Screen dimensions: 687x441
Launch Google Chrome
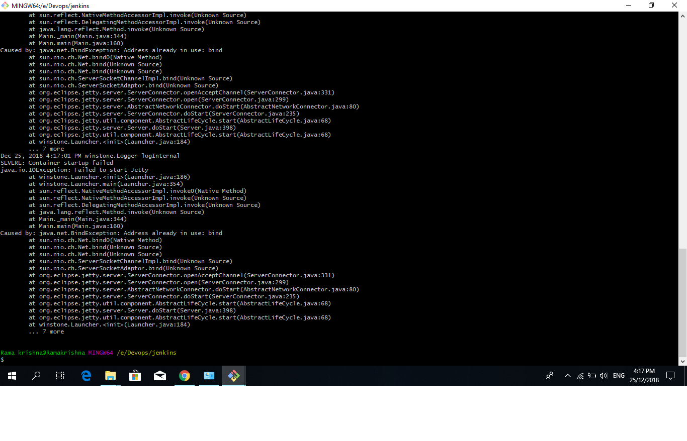pyautogui.click(x=184, y=375)
